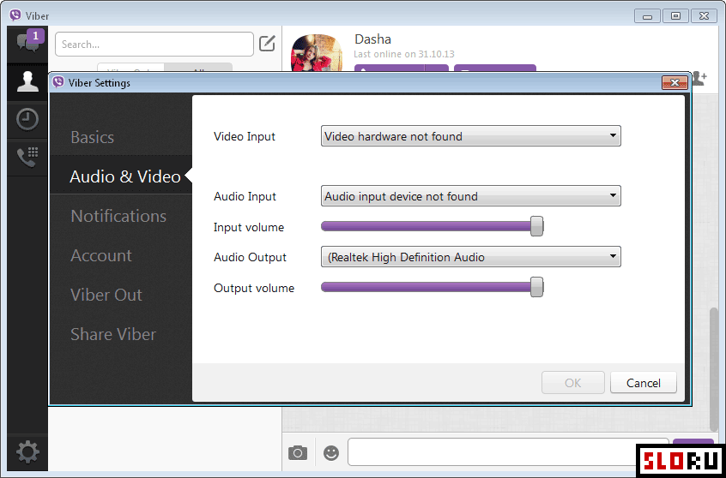Screen dimensions: 726x478
Task: Minimize the main Viber window
Action: 648,16
